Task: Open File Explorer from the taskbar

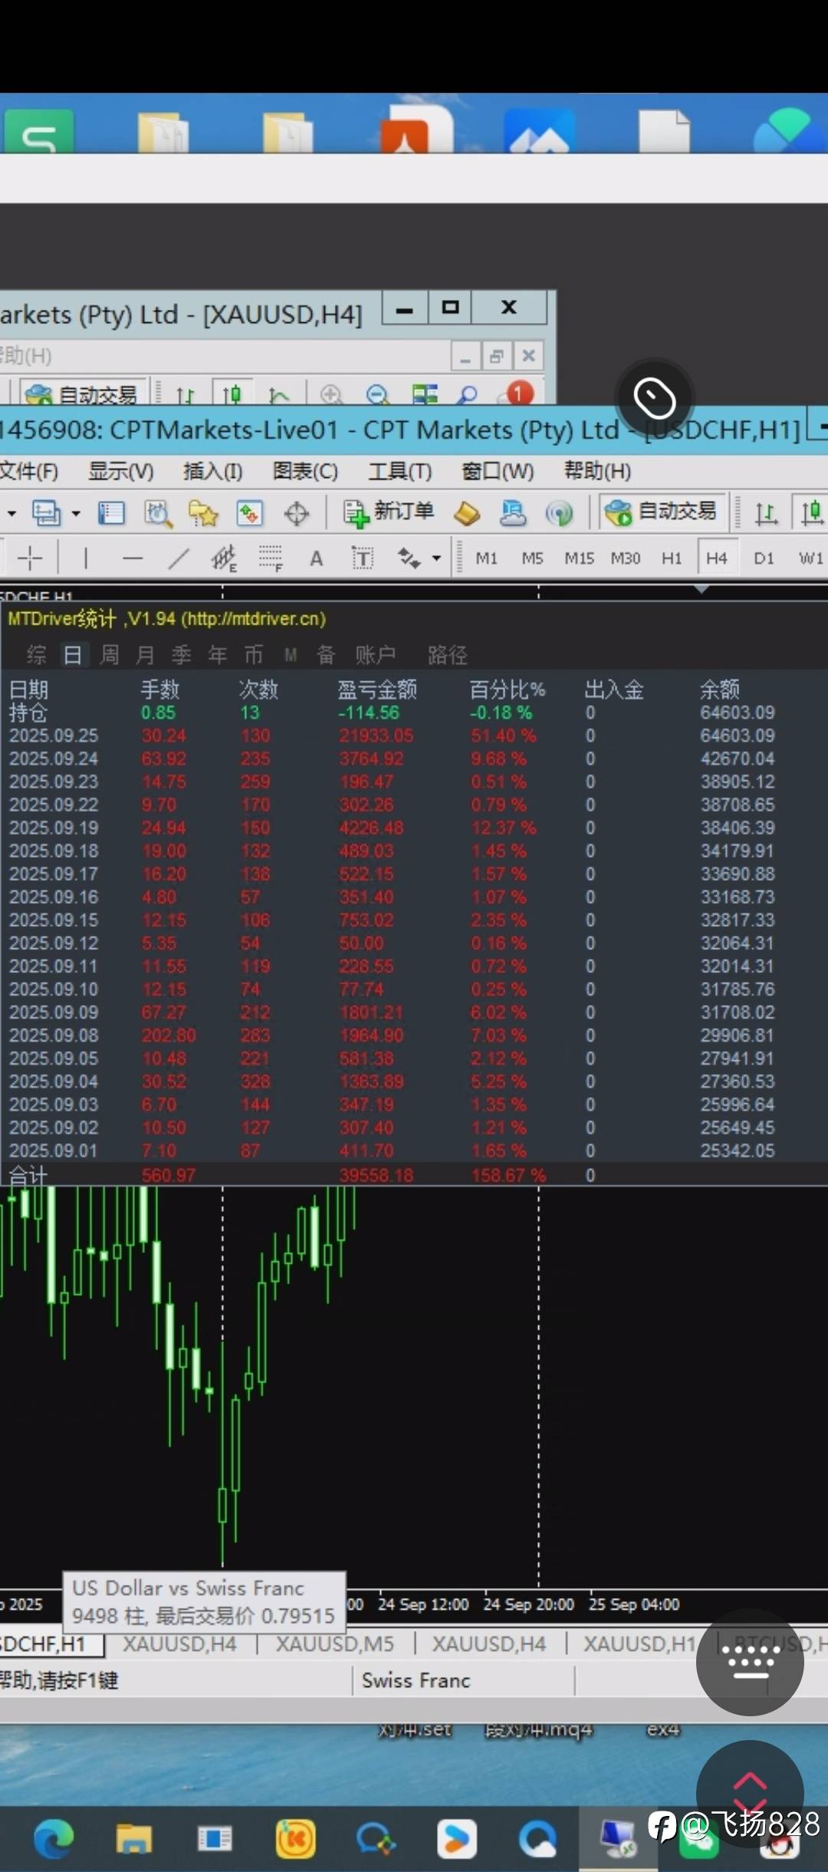Action: coord(134,1839)
